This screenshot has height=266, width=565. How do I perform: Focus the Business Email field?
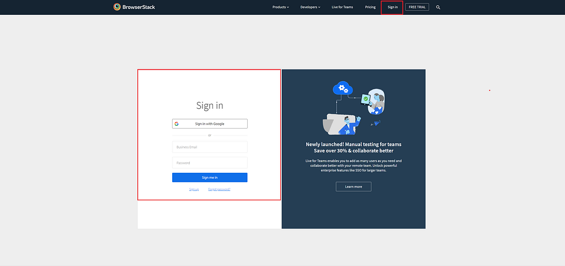click(x=210, y=147)
